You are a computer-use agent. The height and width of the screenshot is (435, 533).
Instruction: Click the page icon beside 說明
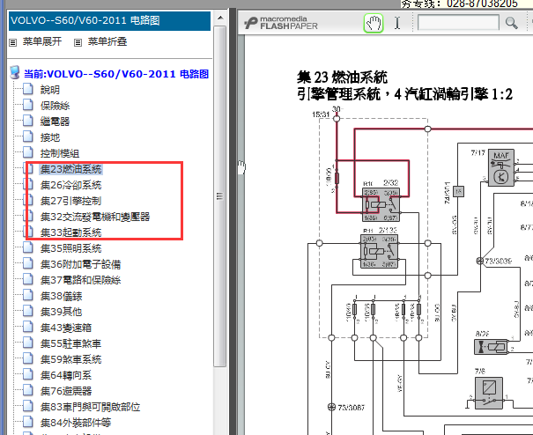point(28,89)
